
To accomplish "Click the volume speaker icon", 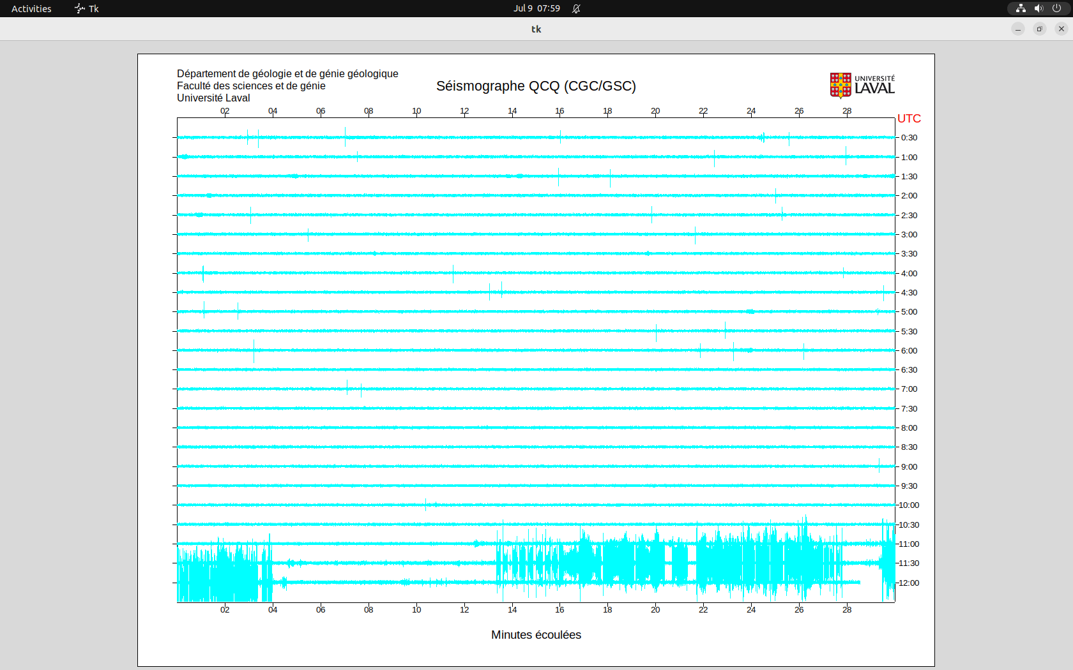I will [x=1039, y=8].
